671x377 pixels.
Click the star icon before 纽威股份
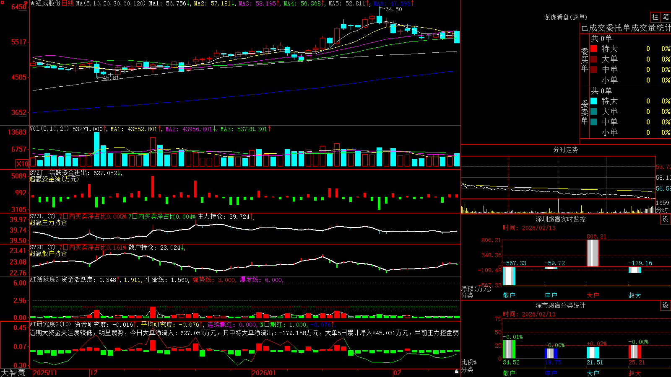coord(33,3)
